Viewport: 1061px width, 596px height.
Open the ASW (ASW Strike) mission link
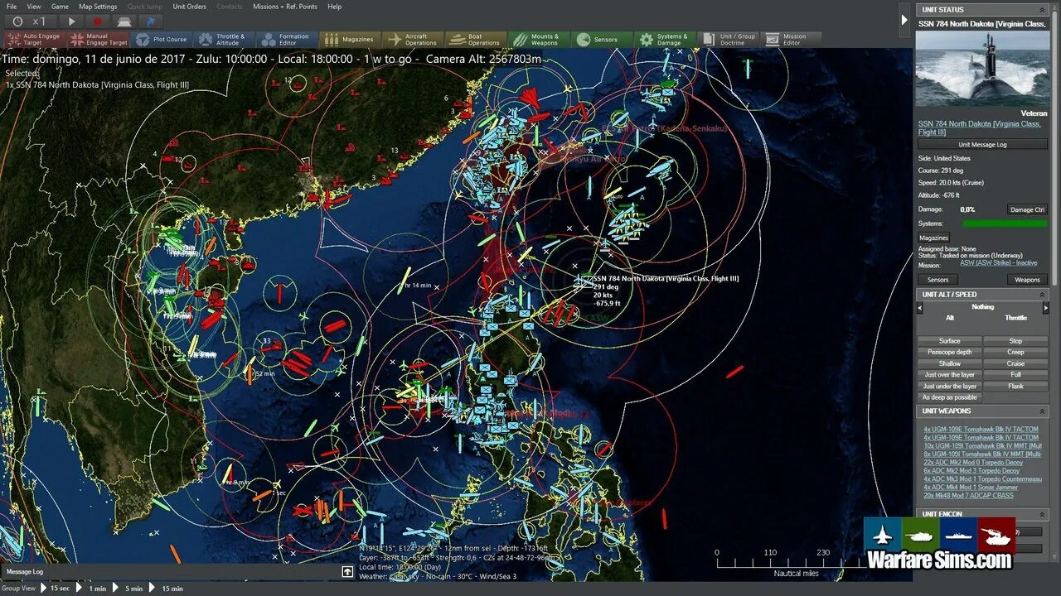tap(999, 263)
